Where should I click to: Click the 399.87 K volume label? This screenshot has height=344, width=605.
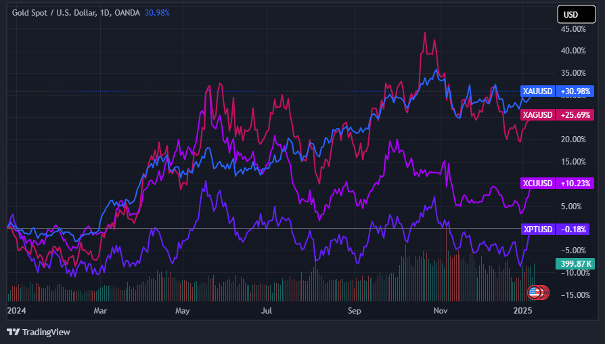[x=575, y=264]
